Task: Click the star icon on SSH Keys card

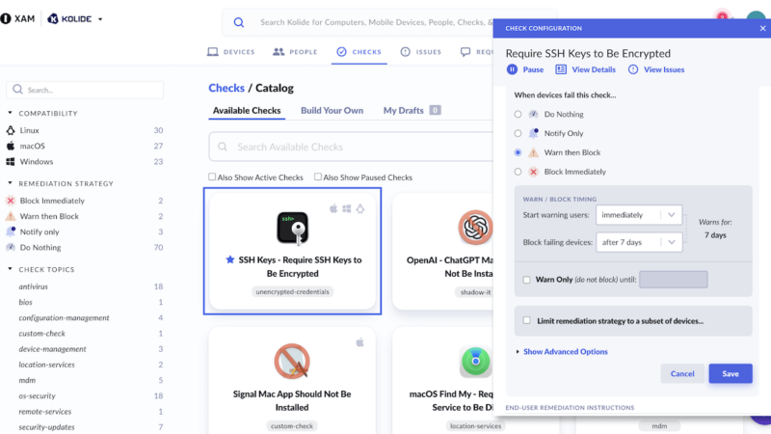Action: click(229, 259)
